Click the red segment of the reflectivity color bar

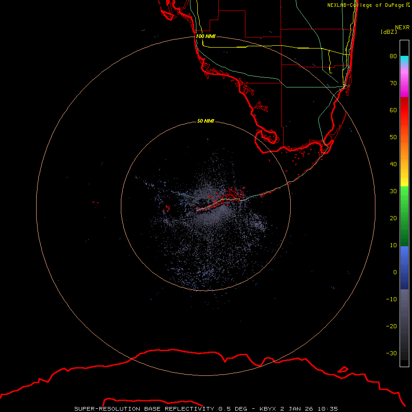tap(404, 114)
